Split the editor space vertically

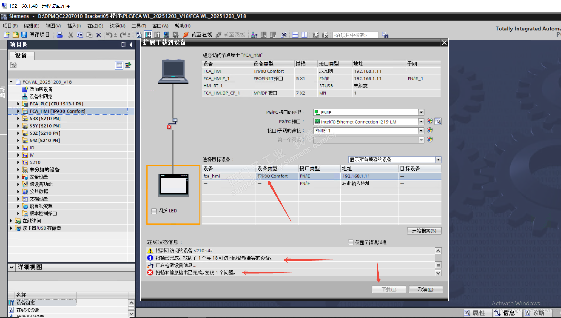point(304,35)
